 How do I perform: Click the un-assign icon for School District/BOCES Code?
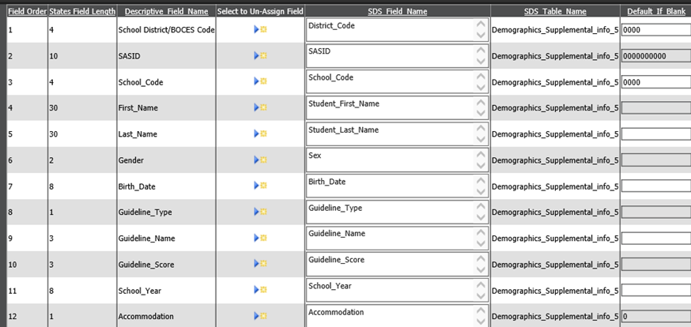[260, 30]
